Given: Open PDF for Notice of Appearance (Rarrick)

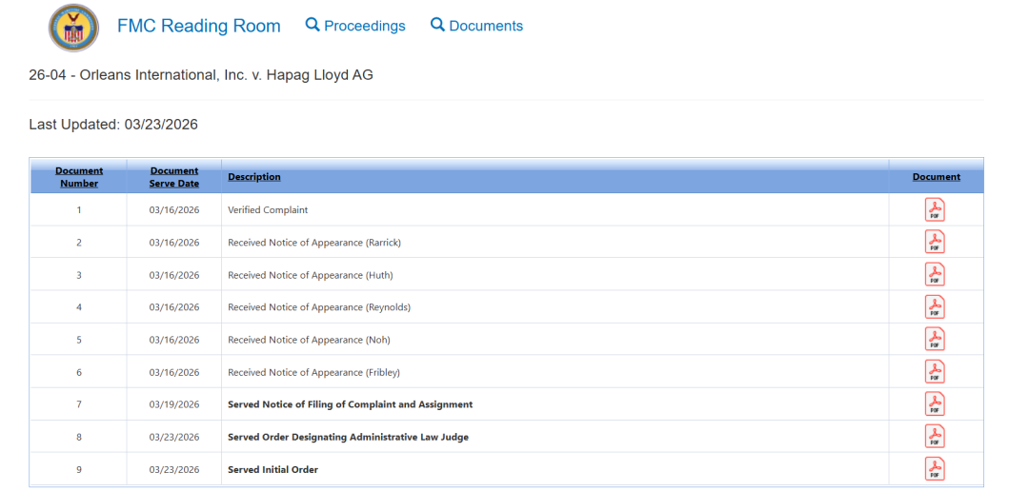Looking at the screenshot, I should (935, 243).
